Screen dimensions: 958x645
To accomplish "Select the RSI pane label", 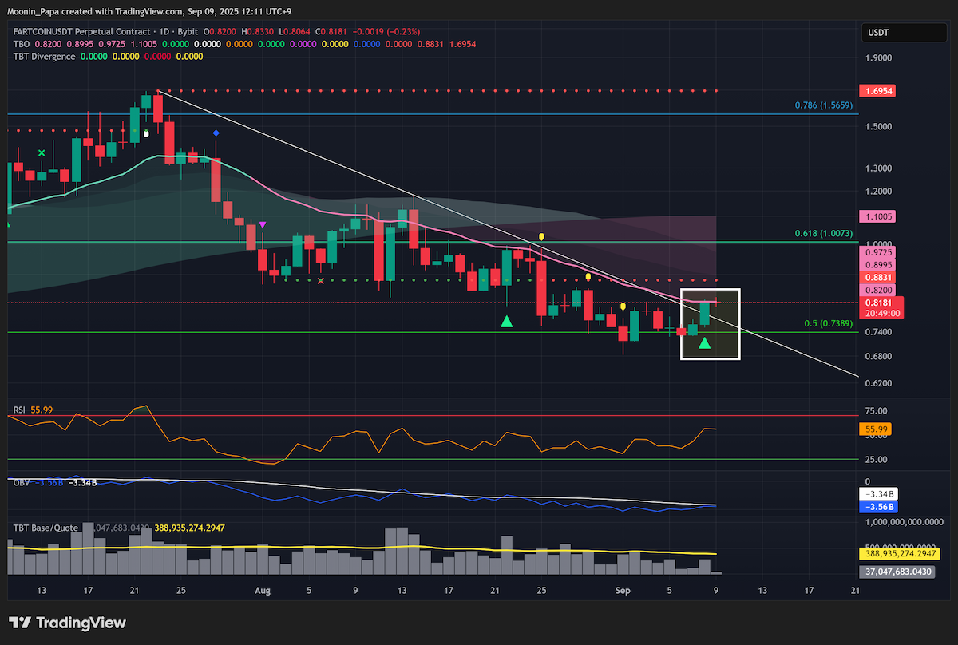I will (x=19, y=410).
